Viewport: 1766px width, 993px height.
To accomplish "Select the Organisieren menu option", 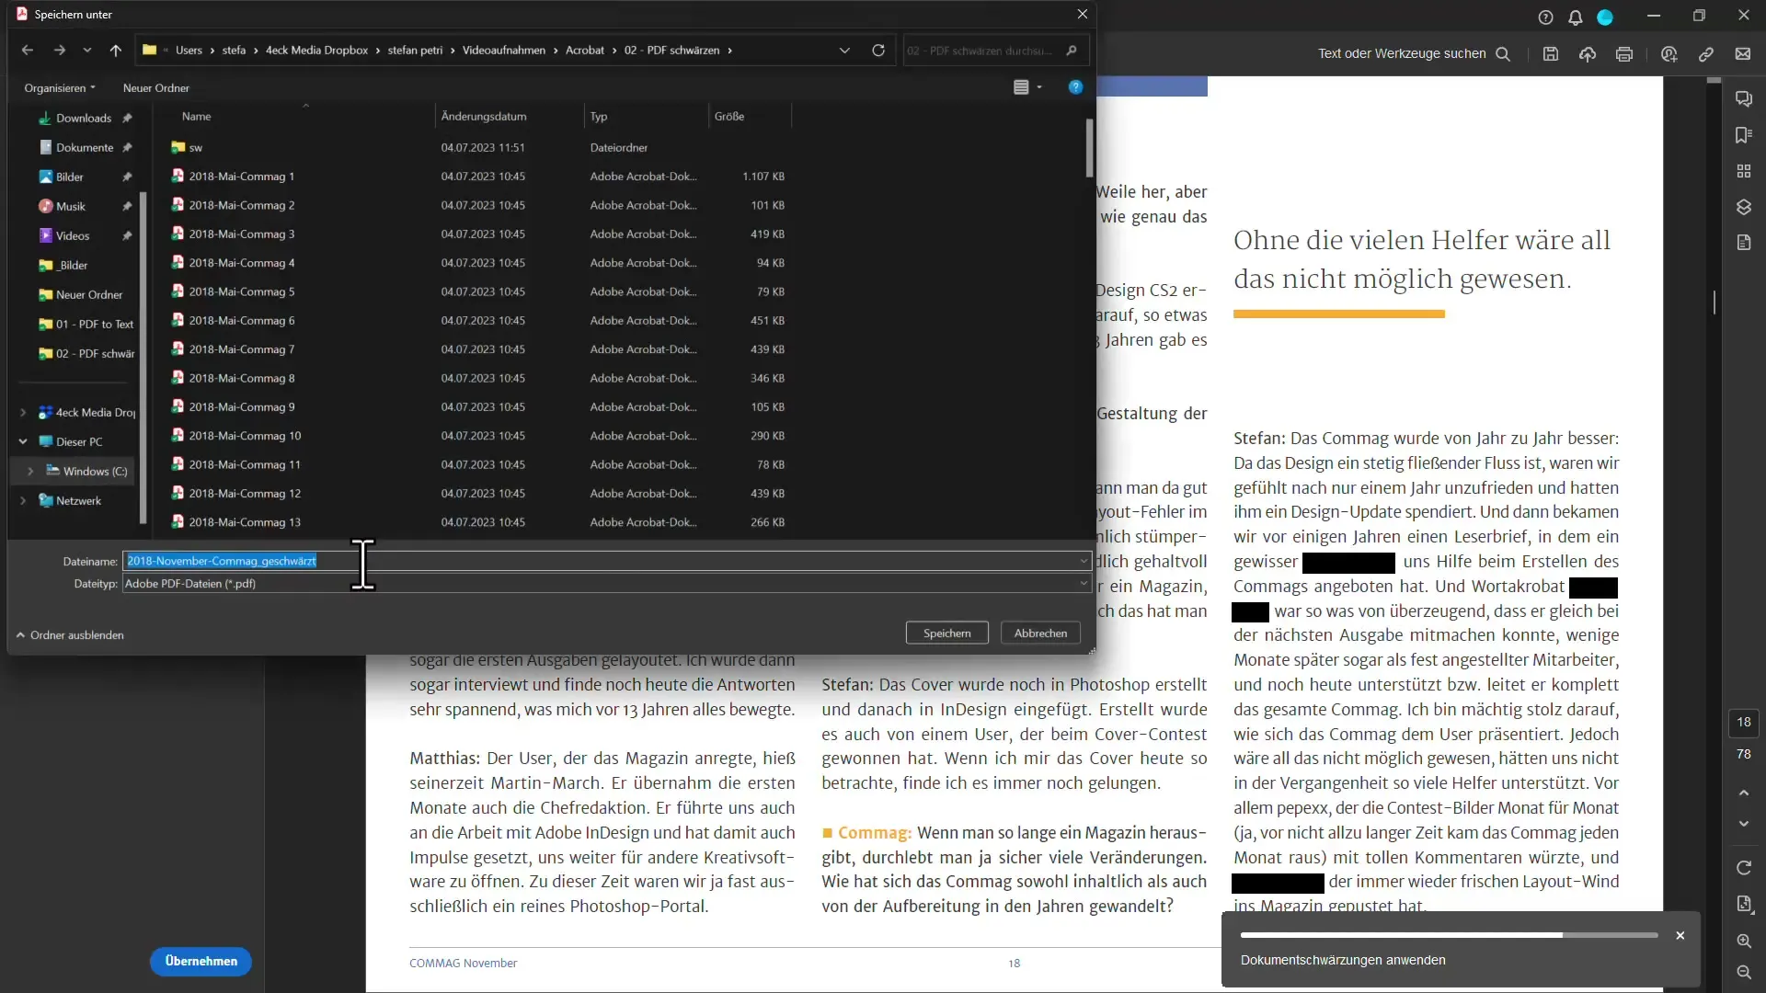I will pyautogui.click(x=58, y=87).
